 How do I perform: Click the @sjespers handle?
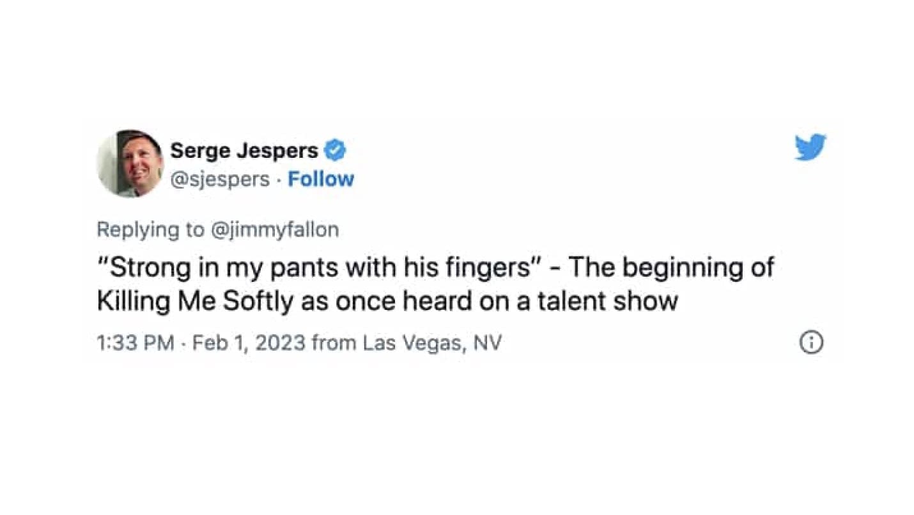tap(220, 180)
